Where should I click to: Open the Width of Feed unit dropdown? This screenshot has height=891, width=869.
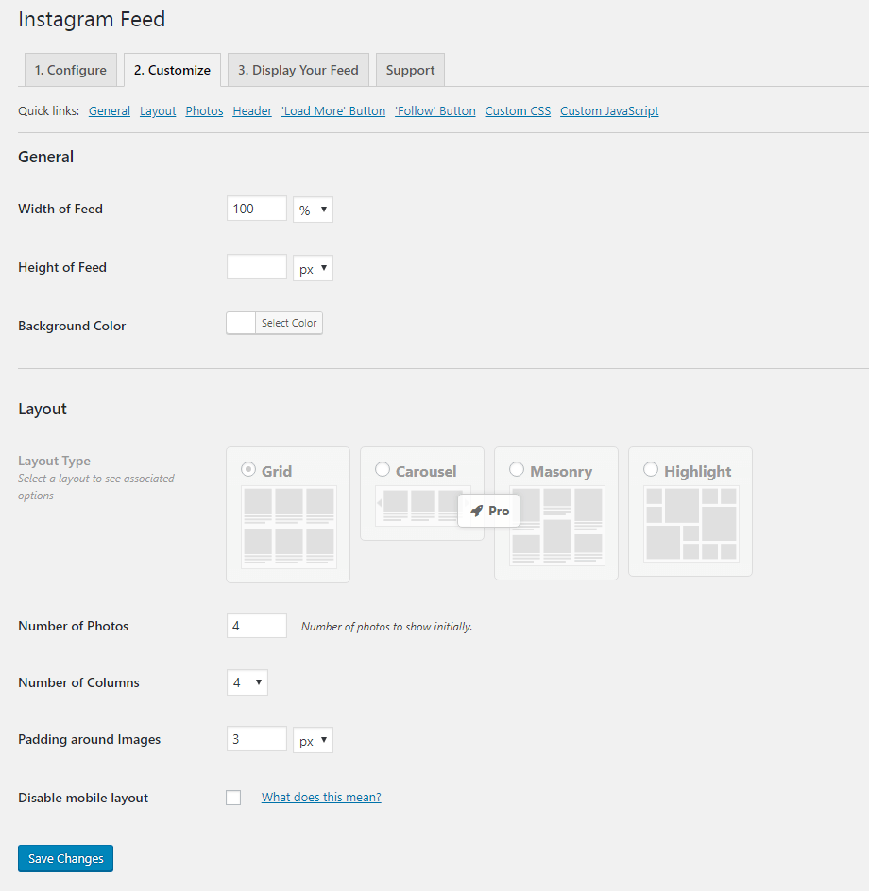(313, 210)
